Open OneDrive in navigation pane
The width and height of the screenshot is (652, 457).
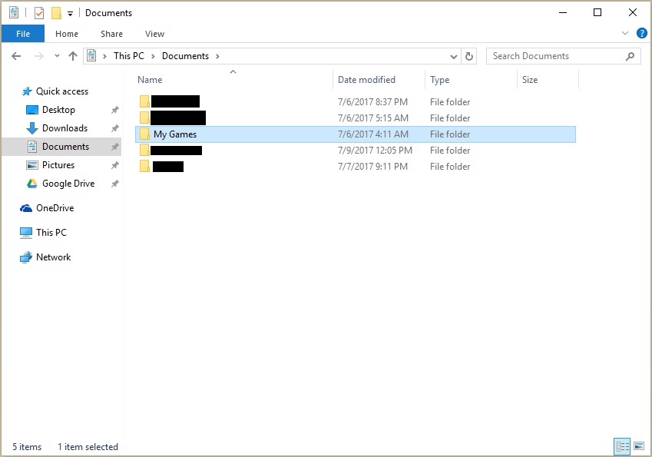tap(55, 208)
